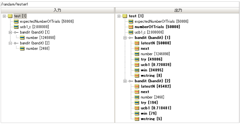Screen dimensions: 240x125
Task: Select latestN [45402] label
Action: [x=156, y=86]
